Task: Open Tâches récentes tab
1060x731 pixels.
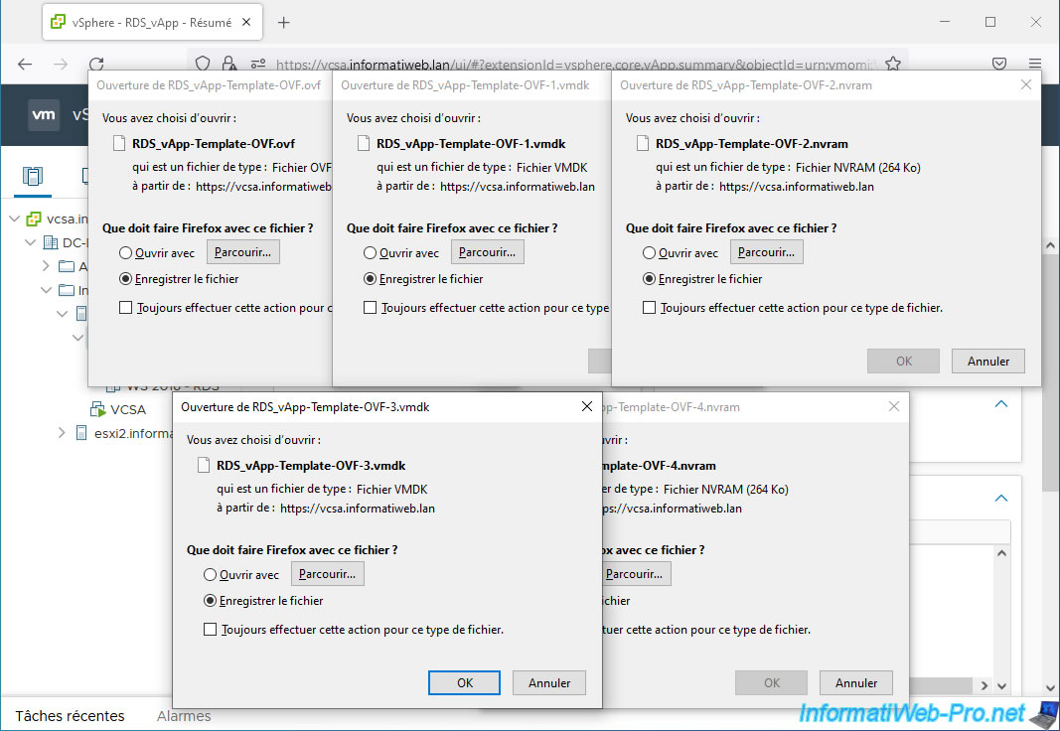Action: (70, 715)
